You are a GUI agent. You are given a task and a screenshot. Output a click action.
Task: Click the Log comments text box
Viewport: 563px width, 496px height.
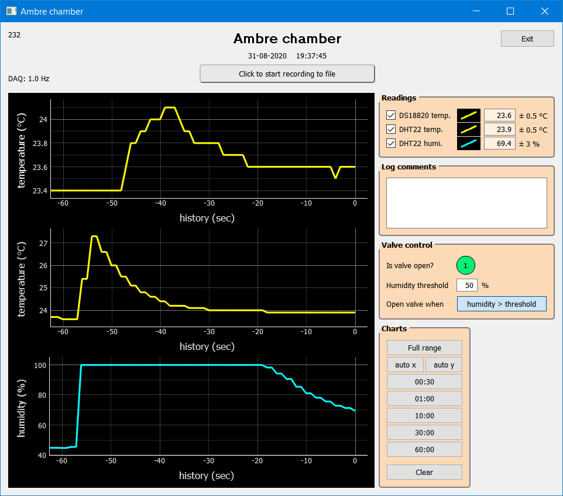[466, 203]
